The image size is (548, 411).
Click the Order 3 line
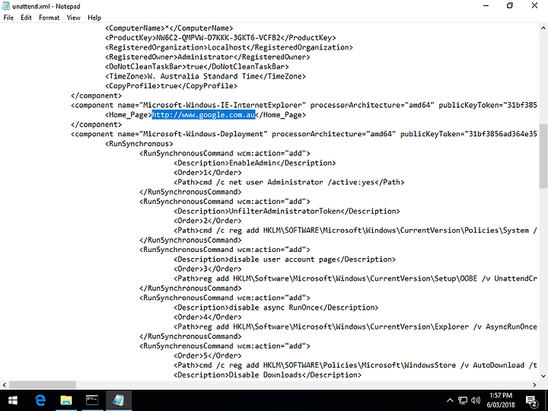click(x=208, y=269)
